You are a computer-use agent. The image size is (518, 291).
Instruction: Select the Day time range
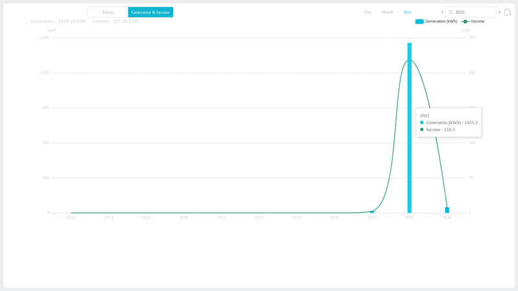[x=367, y=12]
